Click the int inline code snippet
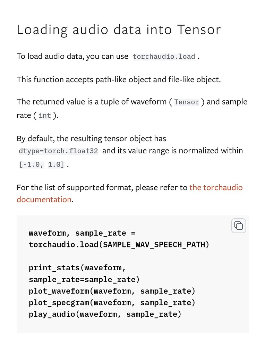The image size is (265, 347). click(45, 115)
